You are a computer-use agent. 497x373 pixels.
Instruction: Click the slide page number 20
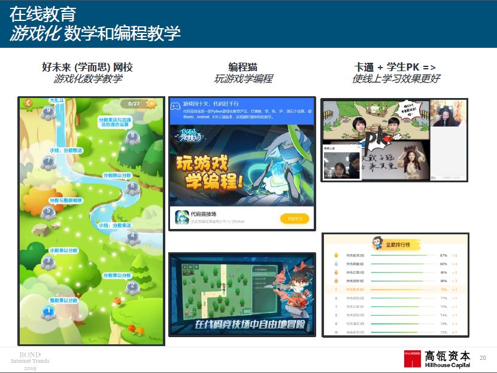(x=483, y=358)
